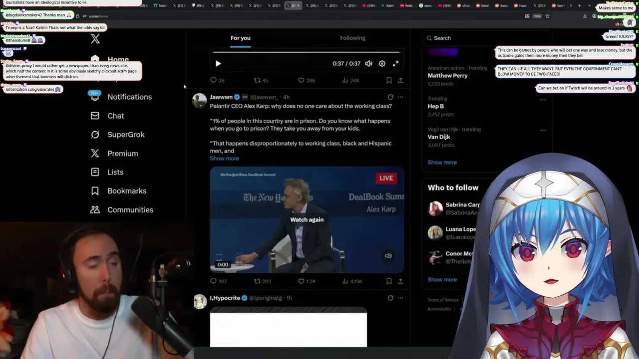Like the top post with 286 likes

[306, 80]
